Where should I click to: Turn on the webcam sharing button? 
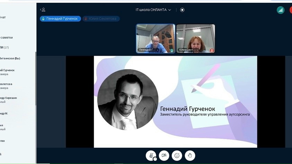[x=164, y=155]
